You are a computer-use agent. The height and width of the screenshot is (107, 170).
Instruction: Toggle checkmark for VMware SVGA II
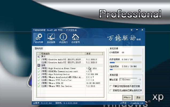[x=39, y=83]
